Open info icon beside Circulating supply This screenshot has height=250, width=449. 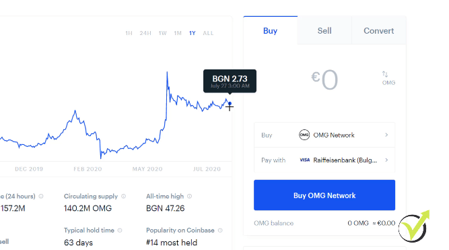(123, 196)
